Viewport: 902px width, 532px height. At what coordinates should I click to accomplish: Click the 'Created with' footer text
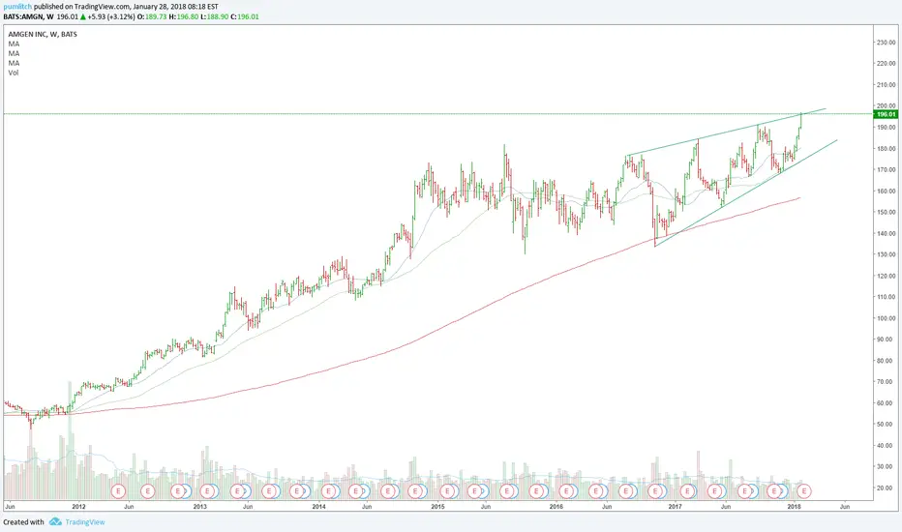click(23, 522)
